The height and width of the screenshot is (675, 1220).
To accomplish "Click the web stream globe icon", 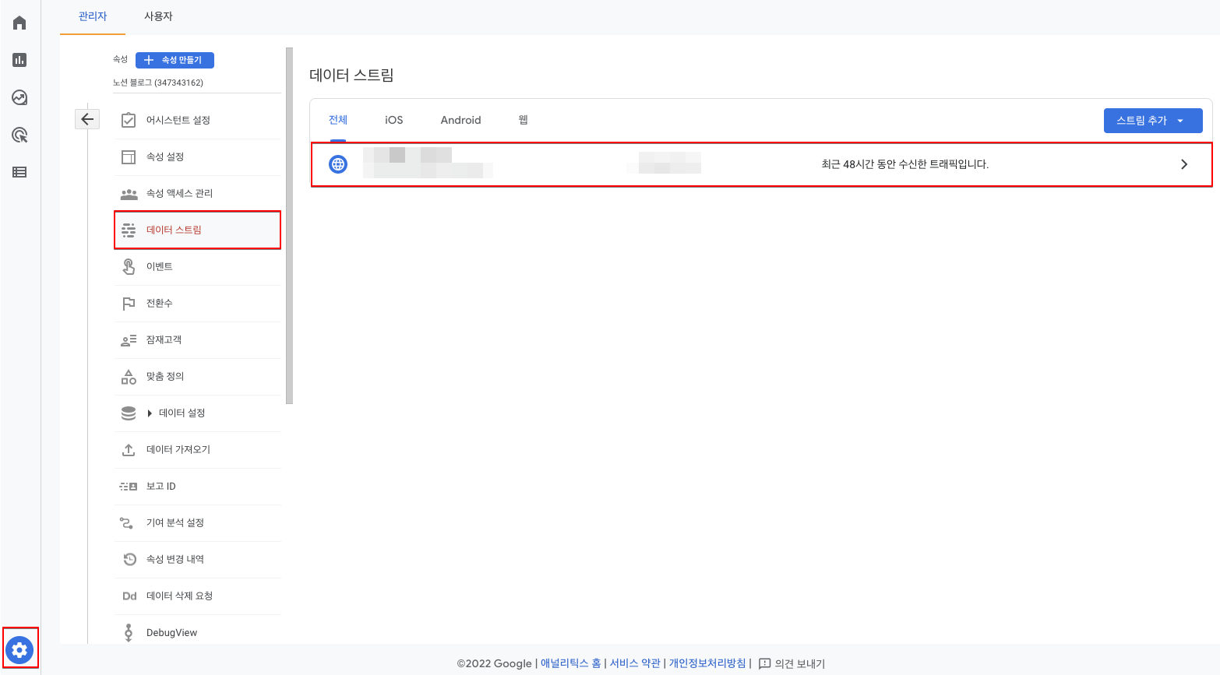I will click(x=338, y=164).
